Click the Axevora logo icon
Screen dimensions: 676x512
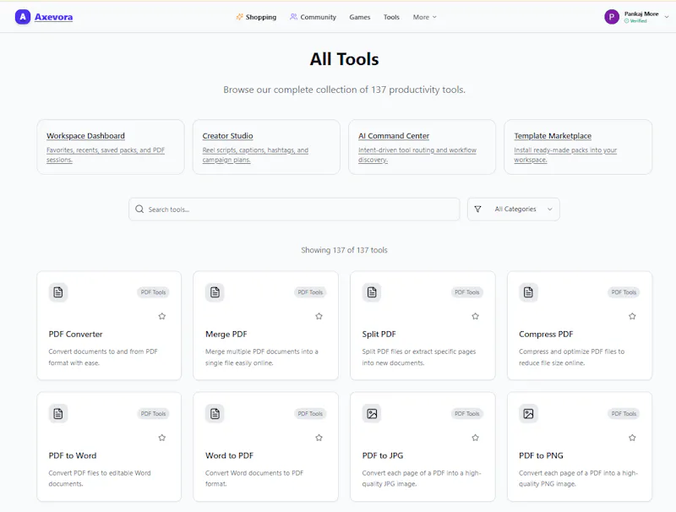(23, 17)
